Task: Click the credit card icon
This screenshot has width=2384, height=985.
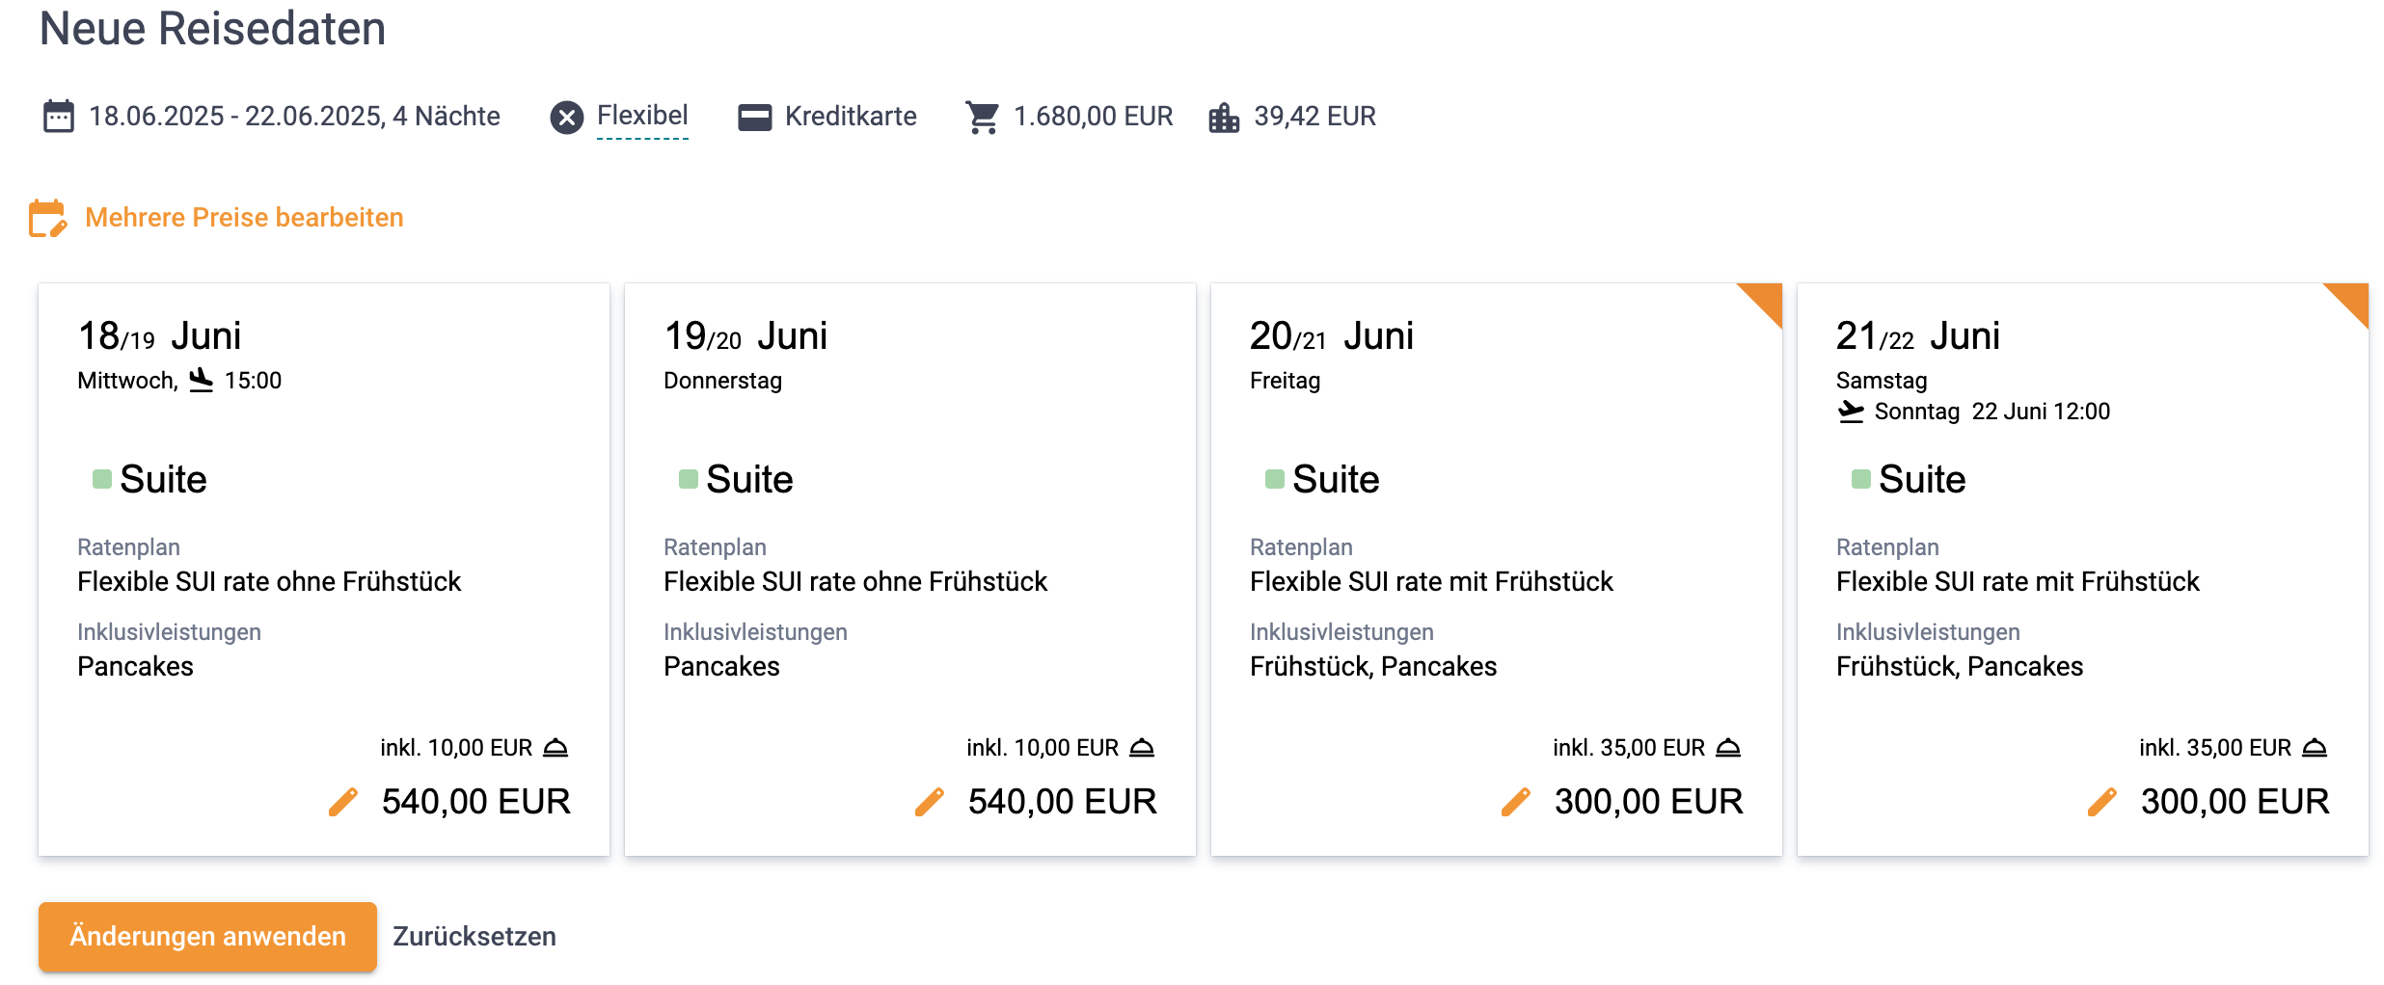Action: tap(754, 117)
